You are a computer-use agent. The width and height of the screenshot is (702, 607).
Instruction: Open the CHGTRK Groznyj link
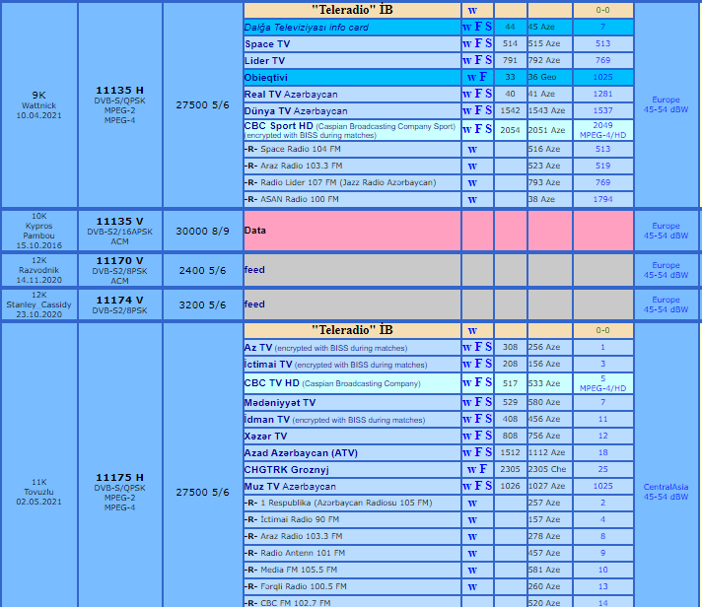tap(287, 470)
